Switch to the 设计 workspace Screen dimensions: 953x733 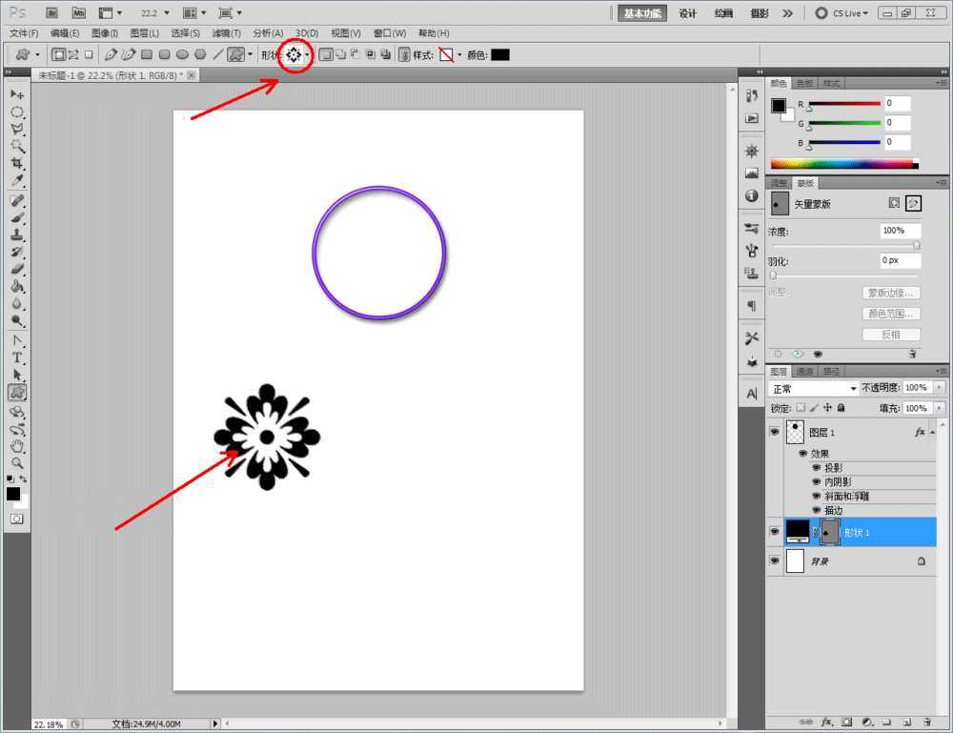click(688, 13)
